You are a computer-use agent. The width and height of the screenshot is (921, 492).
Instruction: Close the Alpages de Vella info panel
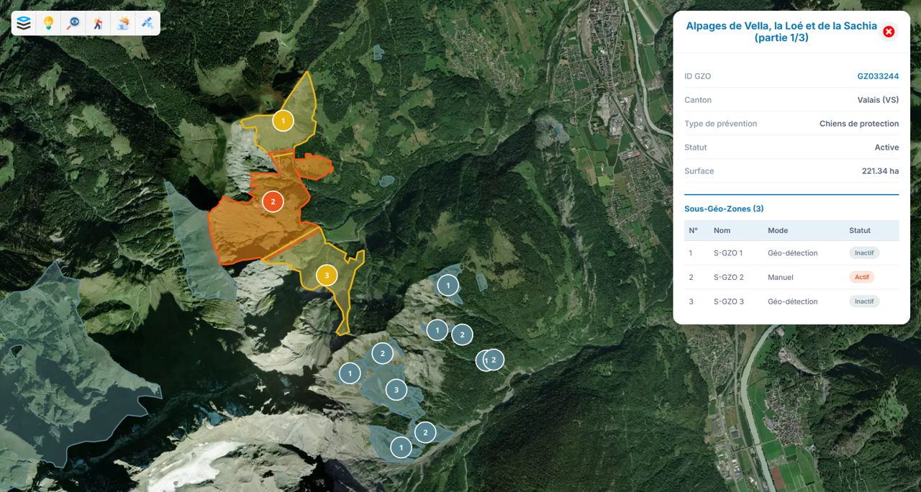coord(889,32)
